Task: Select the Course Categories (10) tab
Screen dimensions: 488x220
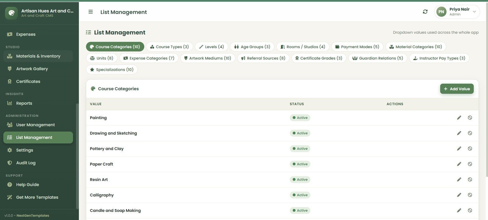Action: tap(115, 47)
